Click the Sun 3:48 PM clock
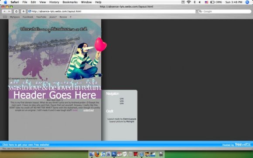Viewport: 253px width, 158px height. tap(234, 2)
